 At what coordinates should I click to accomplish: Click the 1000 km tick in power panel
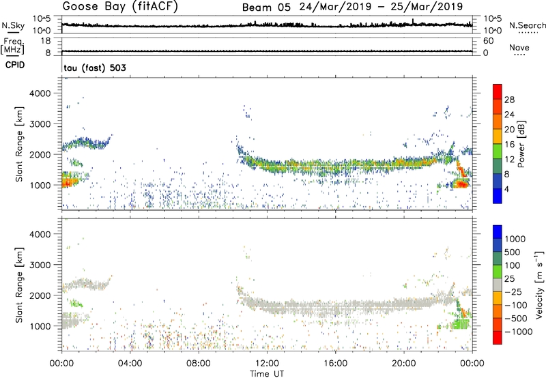click(40, 185)
